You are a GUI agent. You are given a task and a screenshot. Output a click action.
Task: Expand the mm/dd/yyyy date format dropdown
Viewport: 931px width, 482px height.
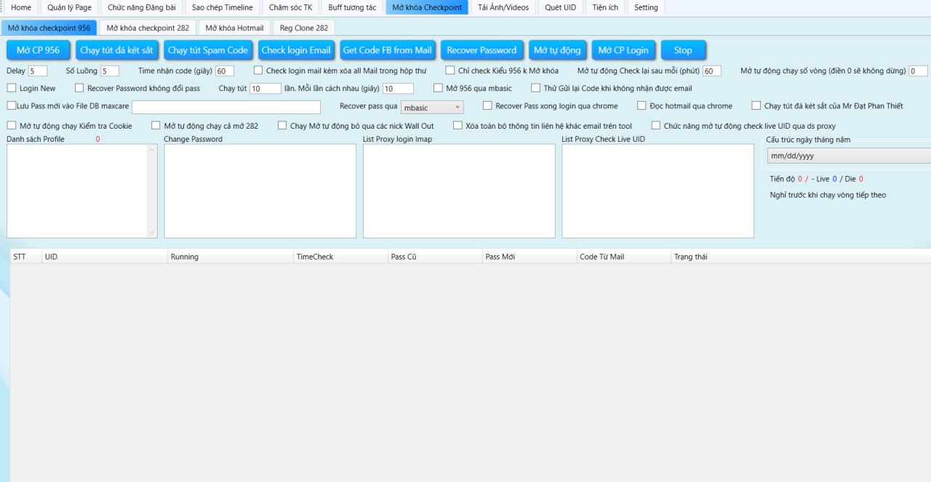(x=848, y=156)
